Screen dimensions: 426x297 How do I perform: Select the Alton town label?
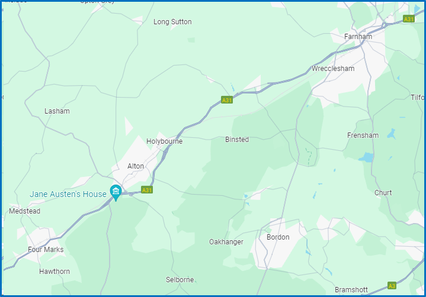tap(136, 166)
